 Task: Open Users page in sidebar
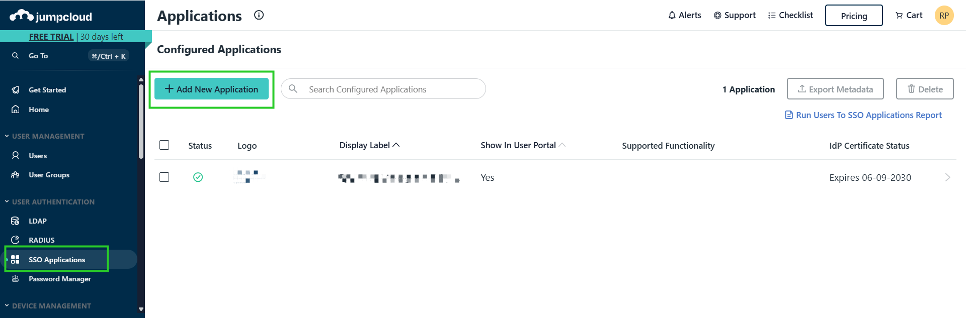point(38,156)
